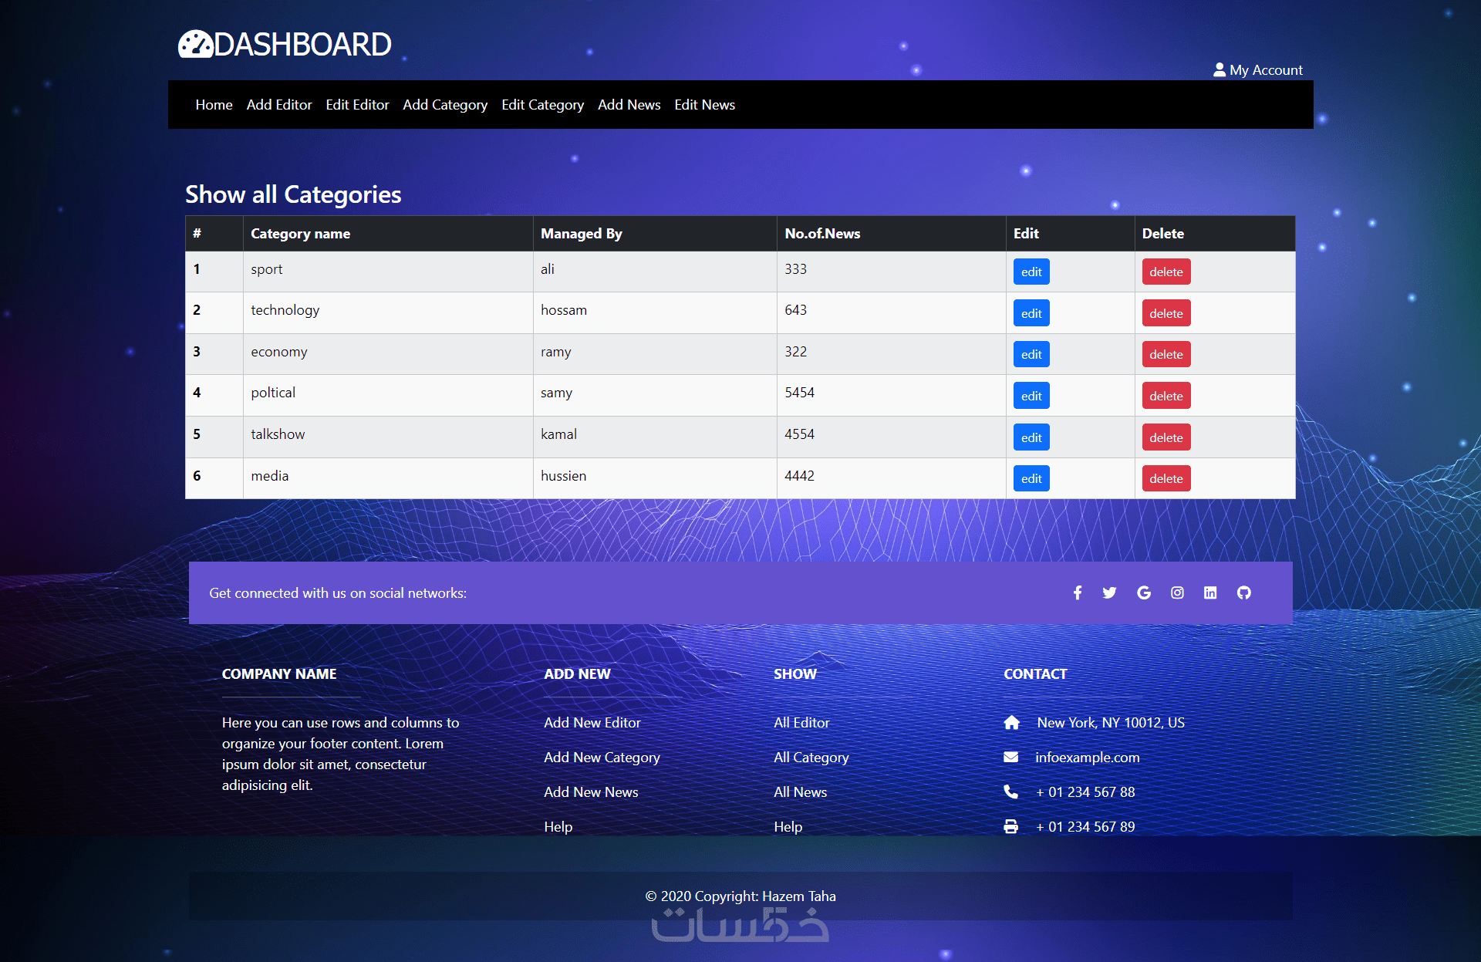The height and width of the screenshot is (962, 1481).
Task: Follow the All News footer link
Action: (800, 792)
